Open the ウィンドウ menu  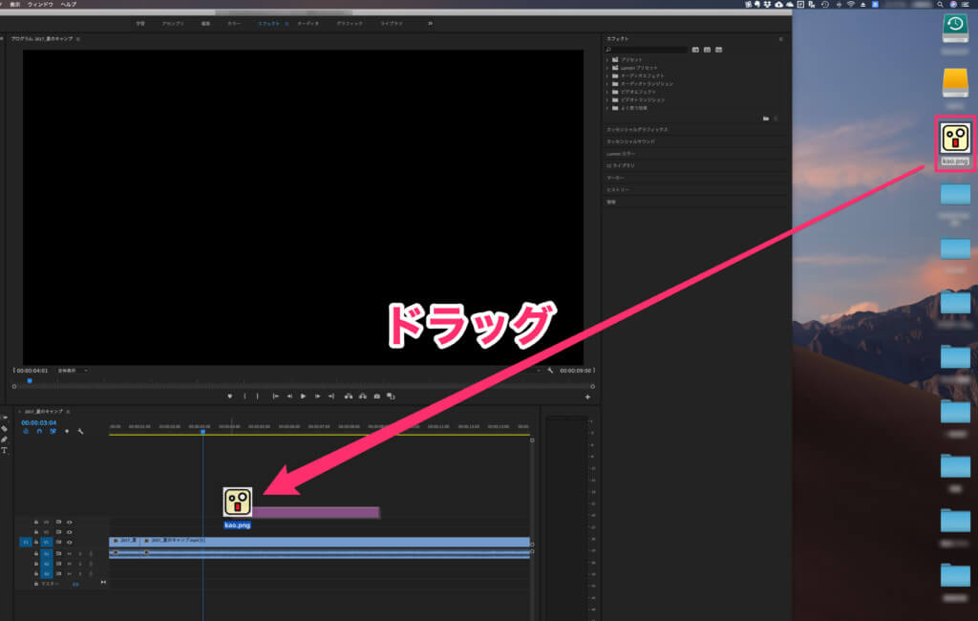[40, 5]
